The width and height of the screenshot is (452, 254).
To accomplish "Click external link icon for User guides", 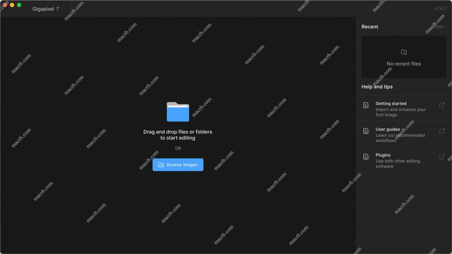I will (442, 131).
